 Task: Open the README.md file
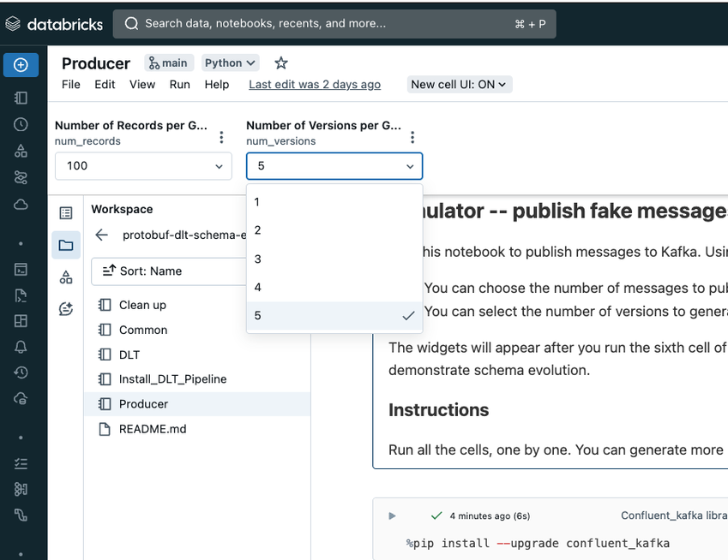click(197, 429)
